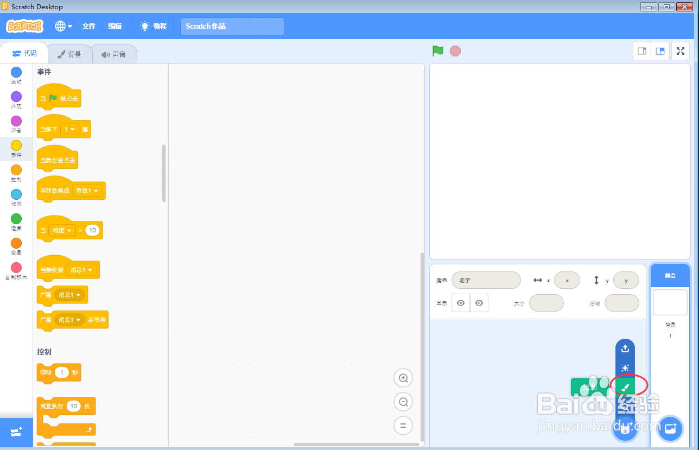Image resolution: width=699 pixels, height=450 pixels.
Task: Select the paint 绘制 sprite brush
Action: tap(625, 387)
